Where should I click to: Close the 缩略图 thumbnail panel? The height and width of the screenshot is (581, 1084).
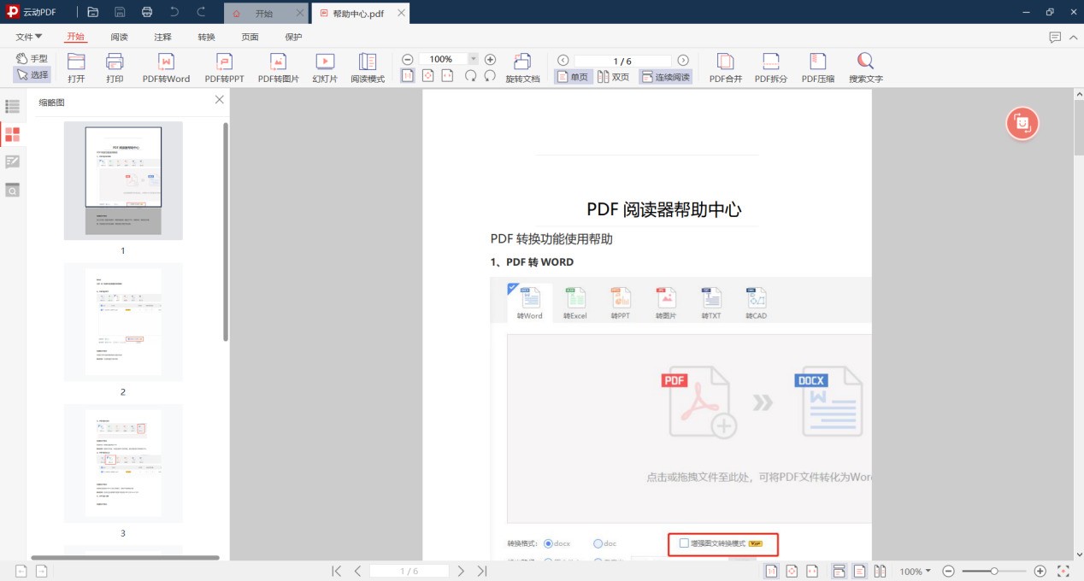(x=220, y=100)
